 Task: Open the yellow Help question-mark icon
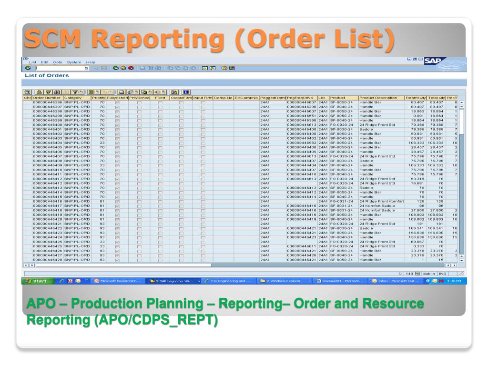click(x=224, y=68)
